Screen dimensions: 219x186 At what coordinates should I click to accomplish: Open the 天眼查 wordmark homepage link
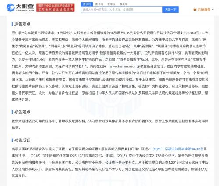click(x=25, y=7)
